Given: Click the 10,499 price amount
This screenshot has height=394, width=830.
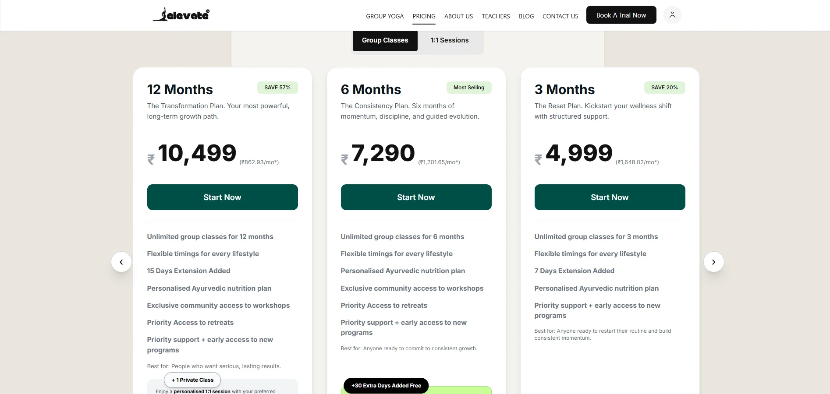Looking at the screenshot, I should [197, 153].
